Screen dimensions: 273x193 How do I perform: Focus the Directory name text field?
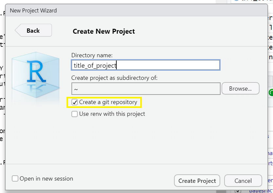(146, 65)
